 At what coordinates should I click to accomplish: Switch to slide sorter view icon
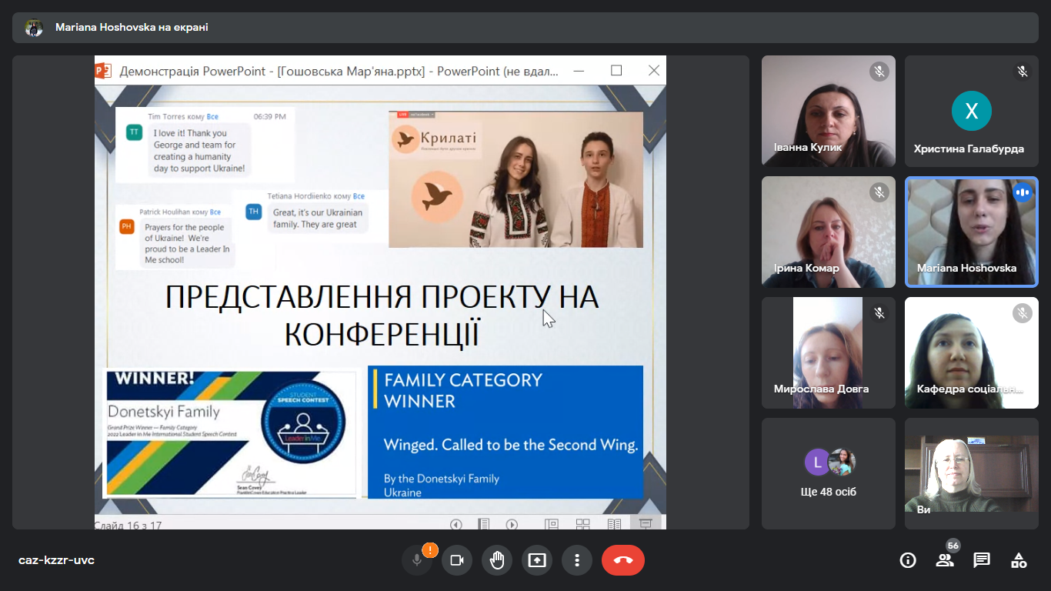(582, 525)
